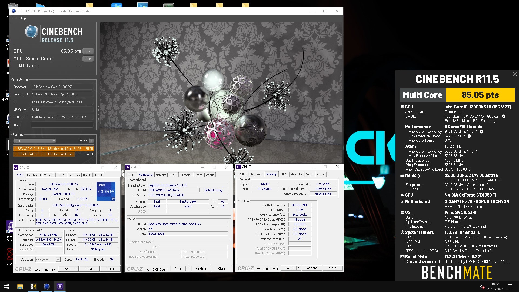Select the first ranking entry scoring 85.05
Viewport: 519px width, 292px height.
(x=54, y=149)
